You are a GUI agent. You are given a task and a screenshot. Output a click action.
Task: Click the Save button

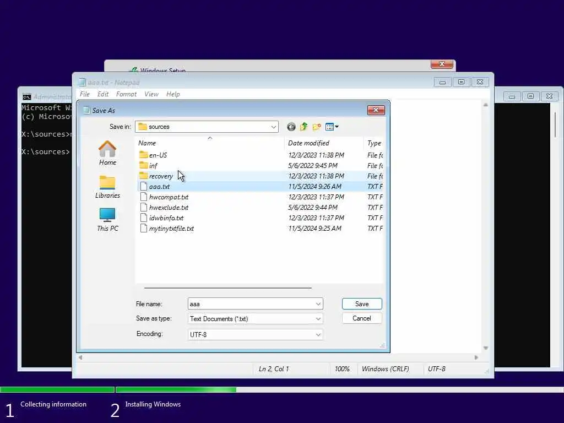[x=362, y=304]
